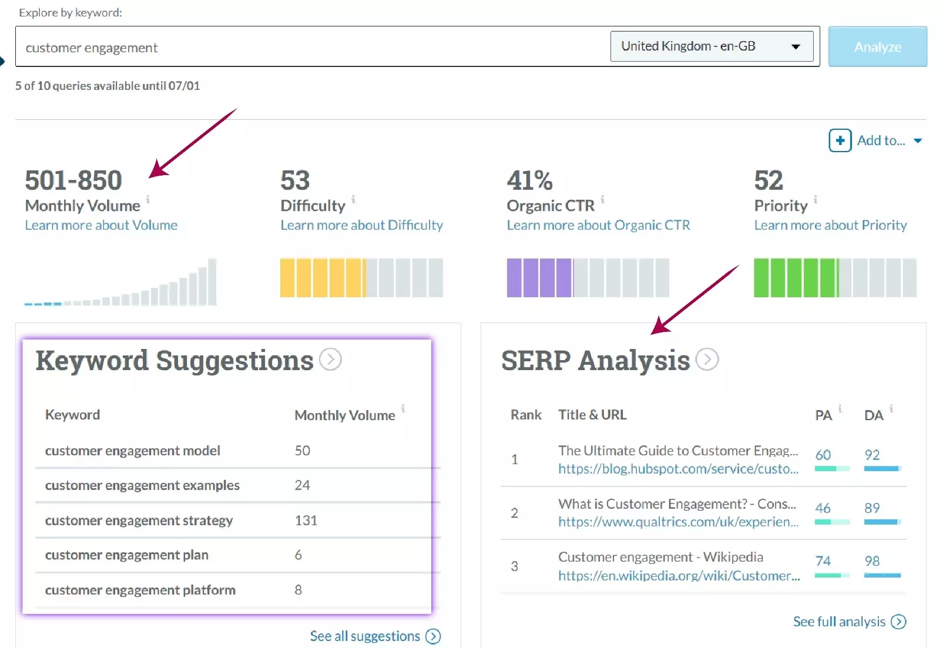Viewport: 946px width, 648px height.
Task: Click PA value 74 for Wikipedia result
Action: tap(823, 561)
